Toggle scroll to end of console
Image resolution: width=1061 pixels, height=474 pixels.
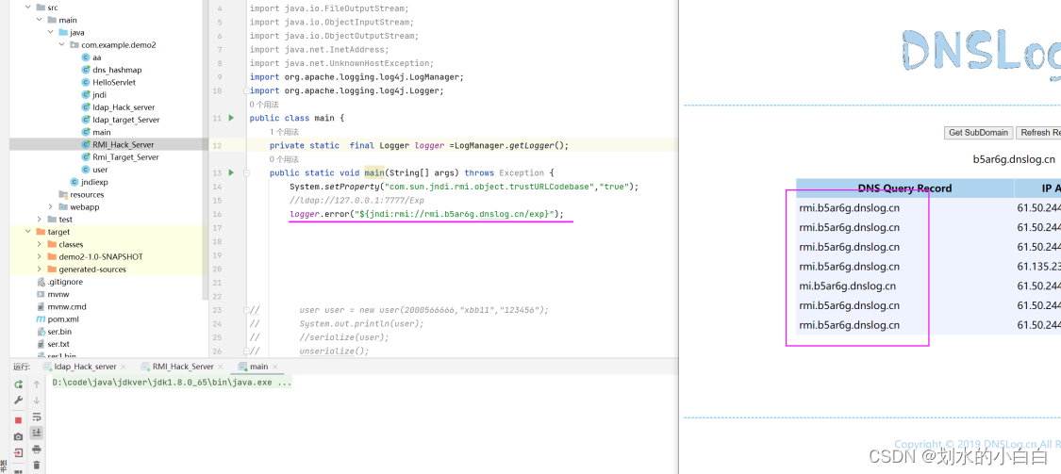[x=37, y=433]
